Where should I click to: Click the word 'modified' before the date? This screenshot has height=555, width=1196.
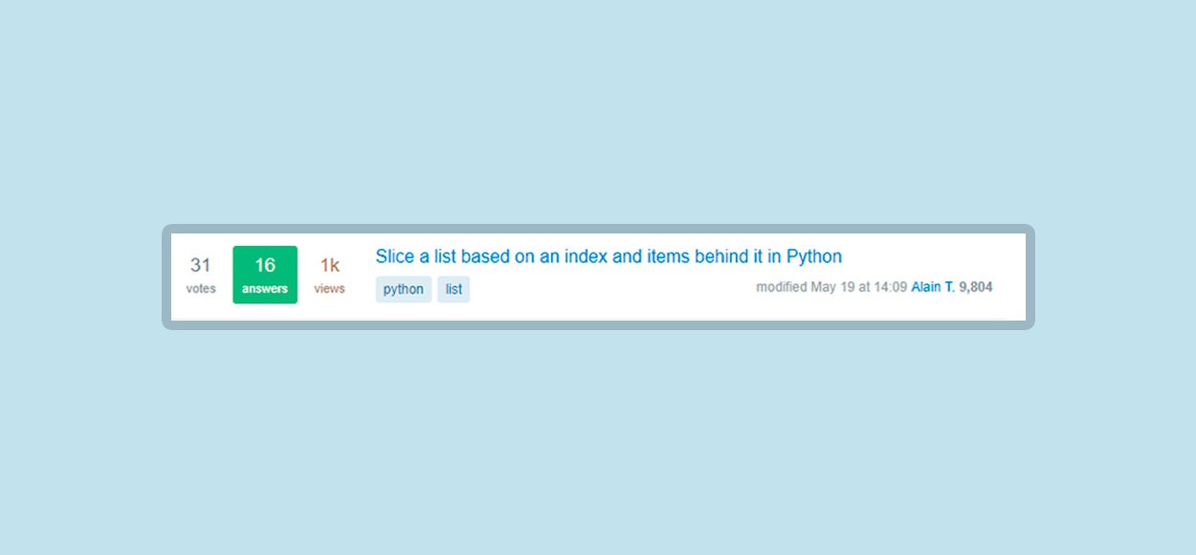[782, 287]
